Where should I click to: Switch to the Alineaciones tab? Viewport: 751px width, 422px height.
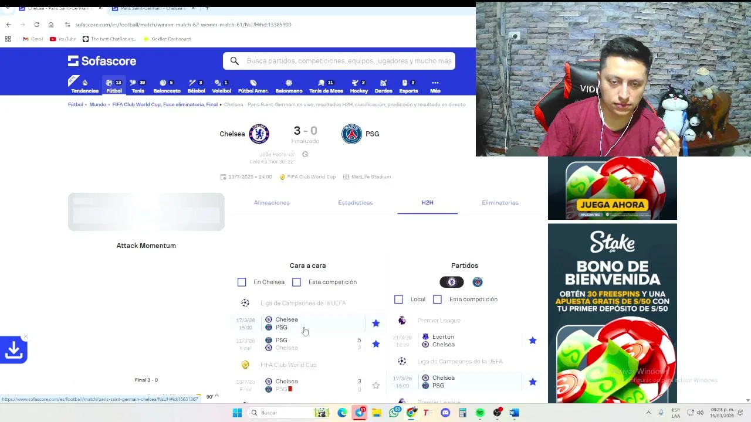[x=272, y=203]
